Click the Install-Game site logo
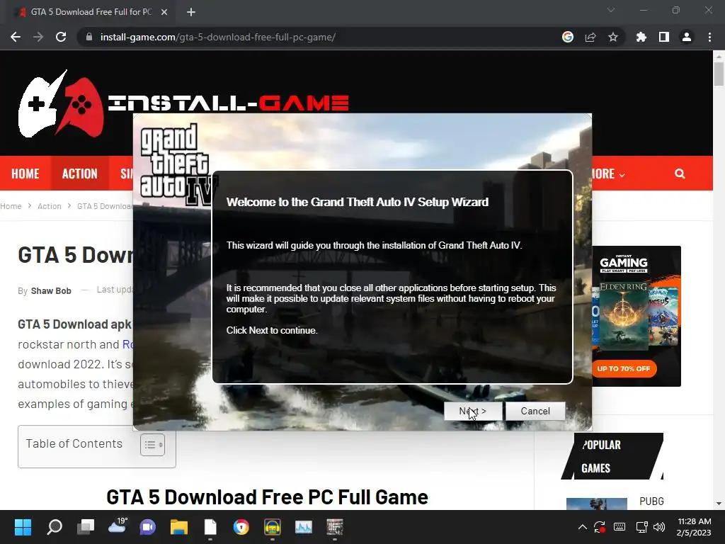 click(x=183, y=103)
